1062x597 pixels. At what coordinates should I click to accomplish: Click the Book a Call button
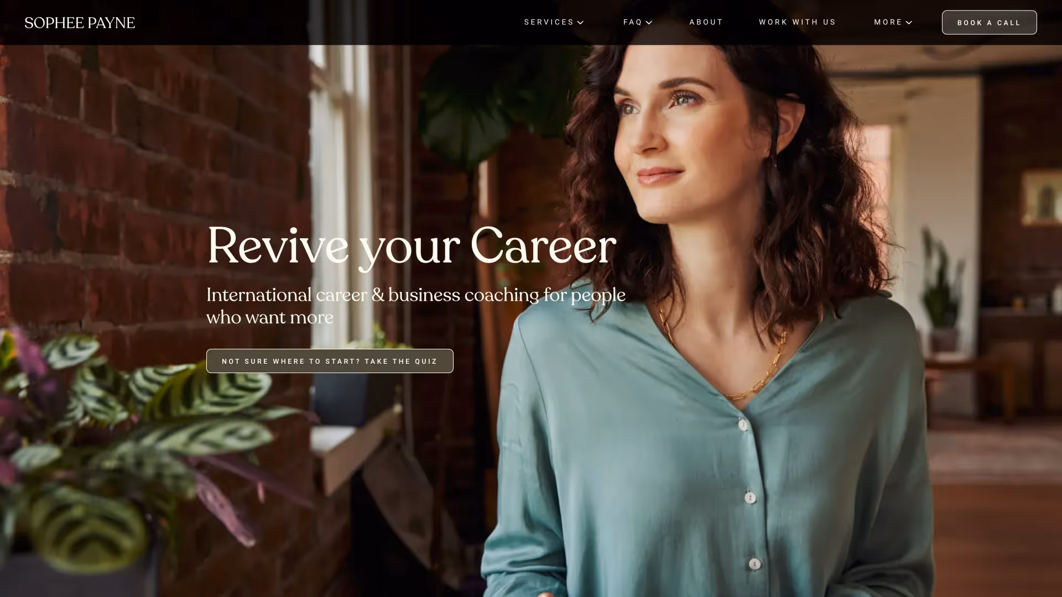989,23
